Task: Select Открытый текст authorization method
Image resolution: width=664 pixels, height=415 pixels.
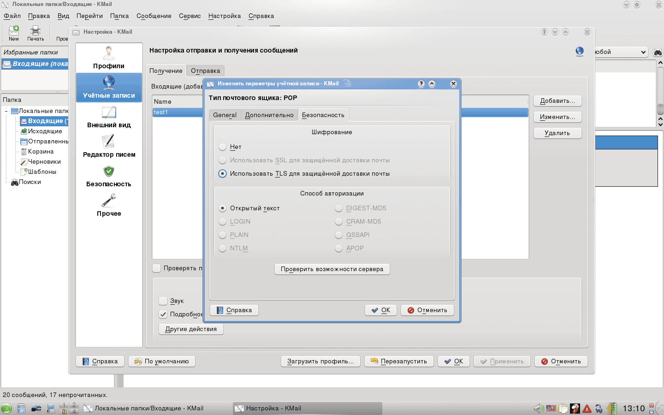Action: tap(223, 208)
